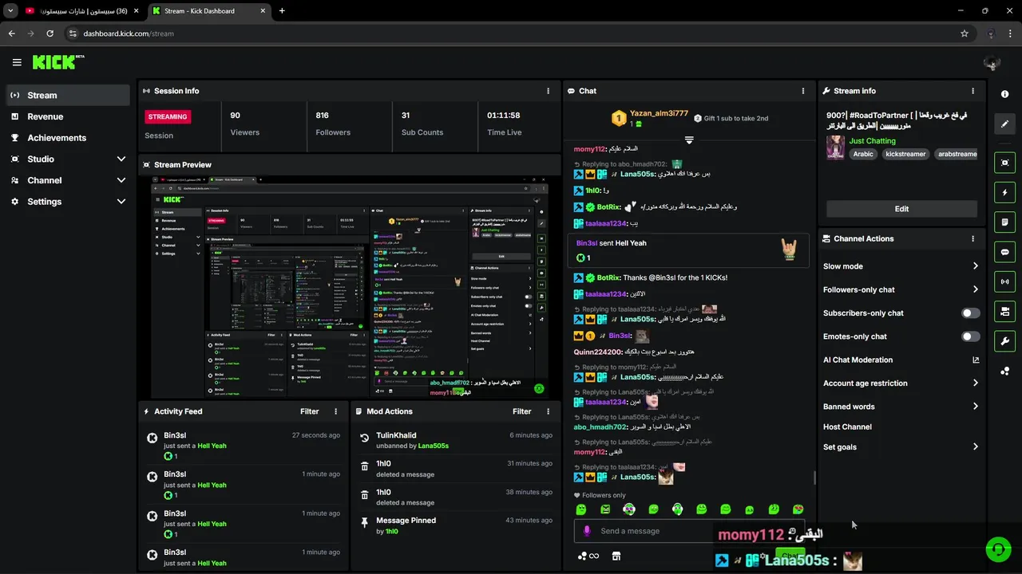Click the info icon in right rail
The image size is (1022, 574).
1004,94
